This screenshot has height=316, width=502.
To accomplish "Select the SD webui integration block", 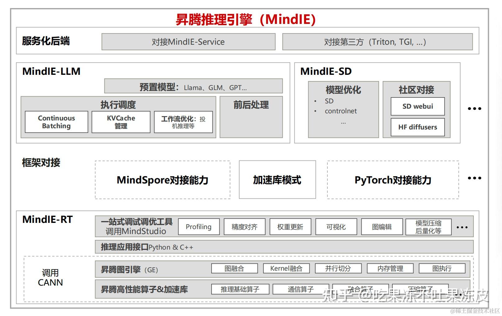I will coord(418,106).
